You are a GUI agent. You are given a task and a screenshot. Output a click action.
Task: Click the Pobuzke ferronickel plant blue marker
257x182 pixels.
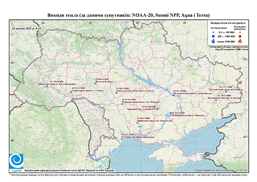[122, 104]
